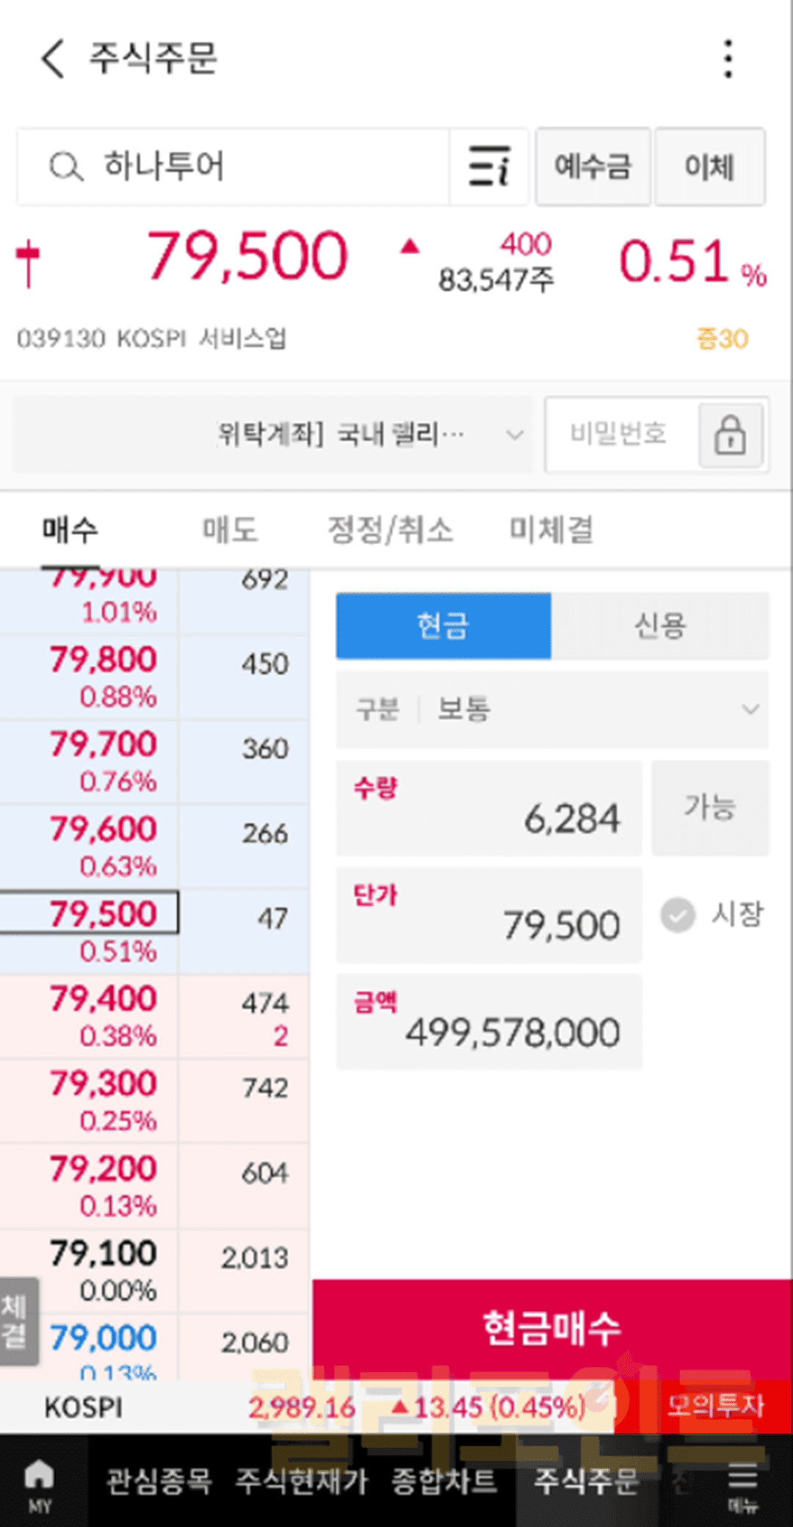Switch to 신용 credit order type
The width and height of the screenshot is (793, 1527).
pos(659,626)
